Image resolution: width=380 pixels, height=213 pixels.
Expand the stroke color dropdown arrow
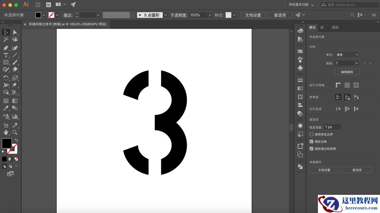pyautogui.click(x=57, y=15)
